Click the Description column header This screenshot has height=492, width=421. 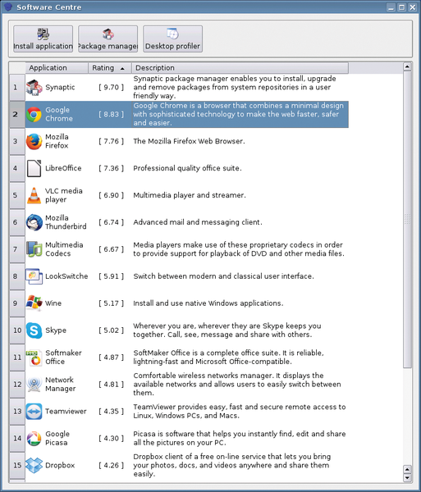[240, 68]
